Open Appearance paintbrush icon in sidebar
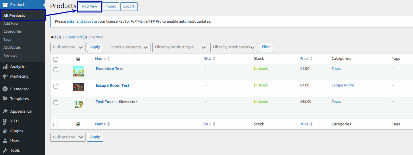 5,111
